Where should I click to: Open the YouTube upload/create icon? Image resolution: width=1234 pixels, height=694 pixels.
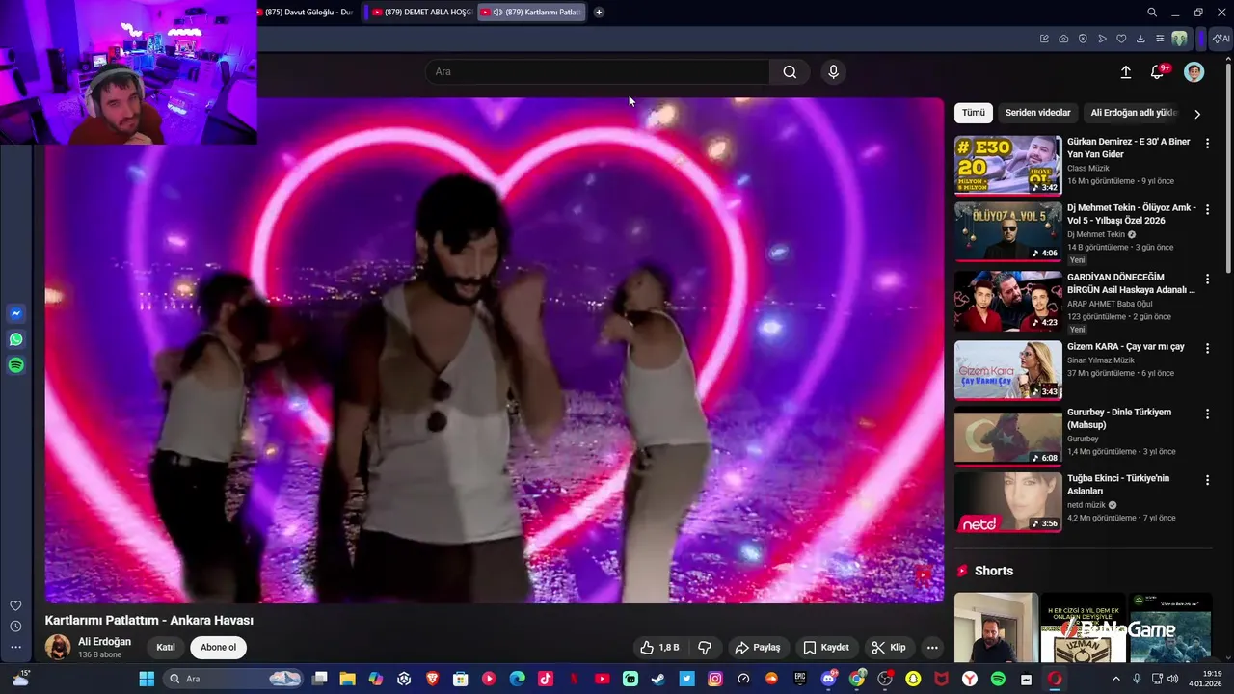[1125, 72]
